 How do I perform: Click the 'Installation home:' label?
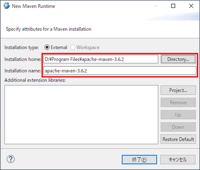click(23, 59)
